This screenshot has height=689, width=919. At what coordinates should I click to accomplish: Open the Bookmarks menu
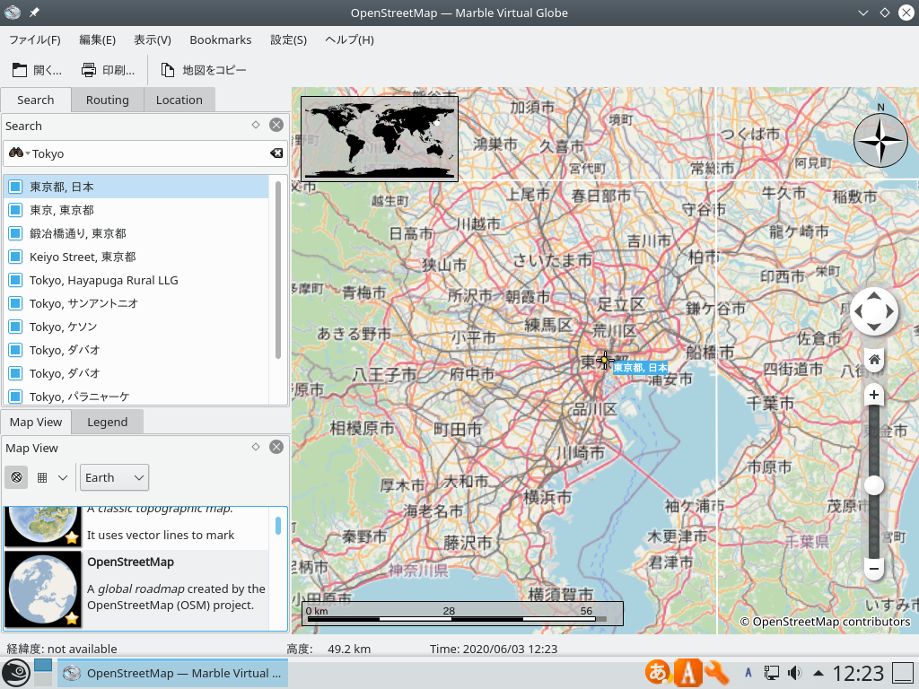221,39
